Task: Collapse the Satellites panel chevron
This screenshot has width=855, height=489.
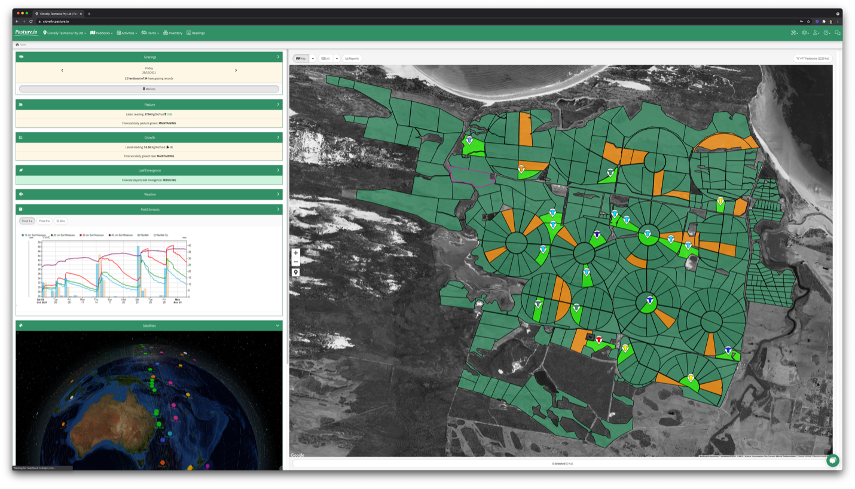Action: (277, 326)
